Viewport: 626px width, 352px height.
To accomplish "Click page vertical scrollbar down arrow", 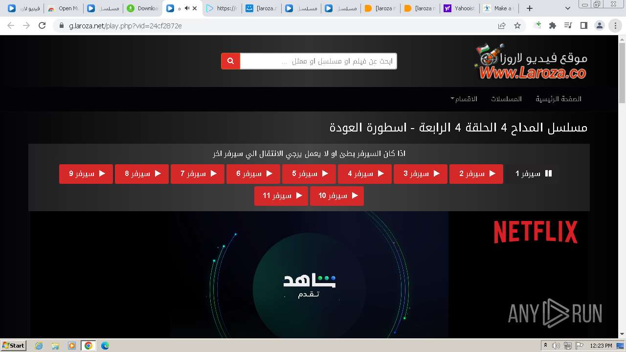I will pos(622,334).
